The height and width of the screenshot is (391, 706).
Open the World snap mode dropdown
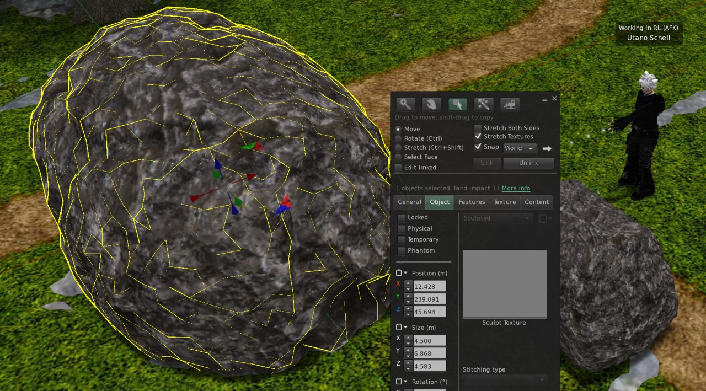(x=520, y=148)
